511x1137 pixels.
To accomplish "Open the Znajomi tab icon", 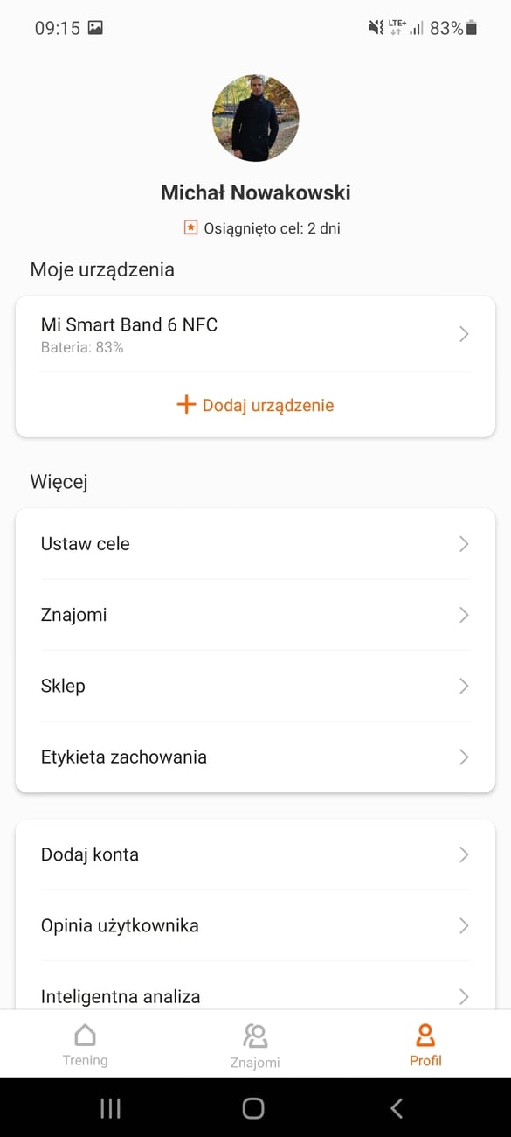I will (255, 1036).
